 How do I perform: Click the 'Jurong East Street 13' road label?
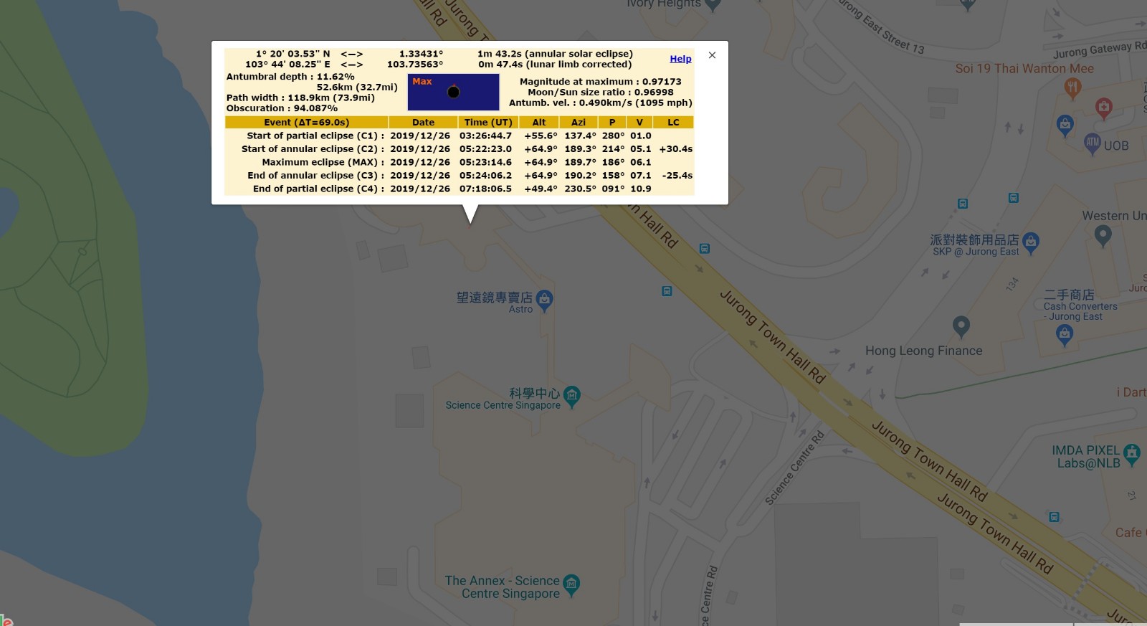882,27
